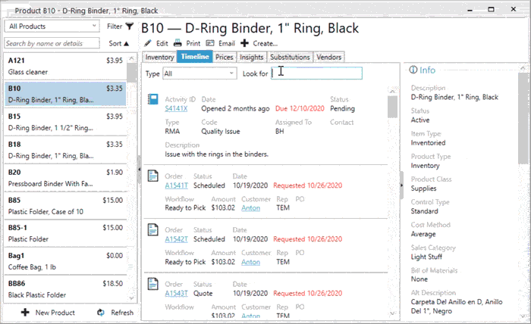Click the product list scroll up arrow

point(131,59)
